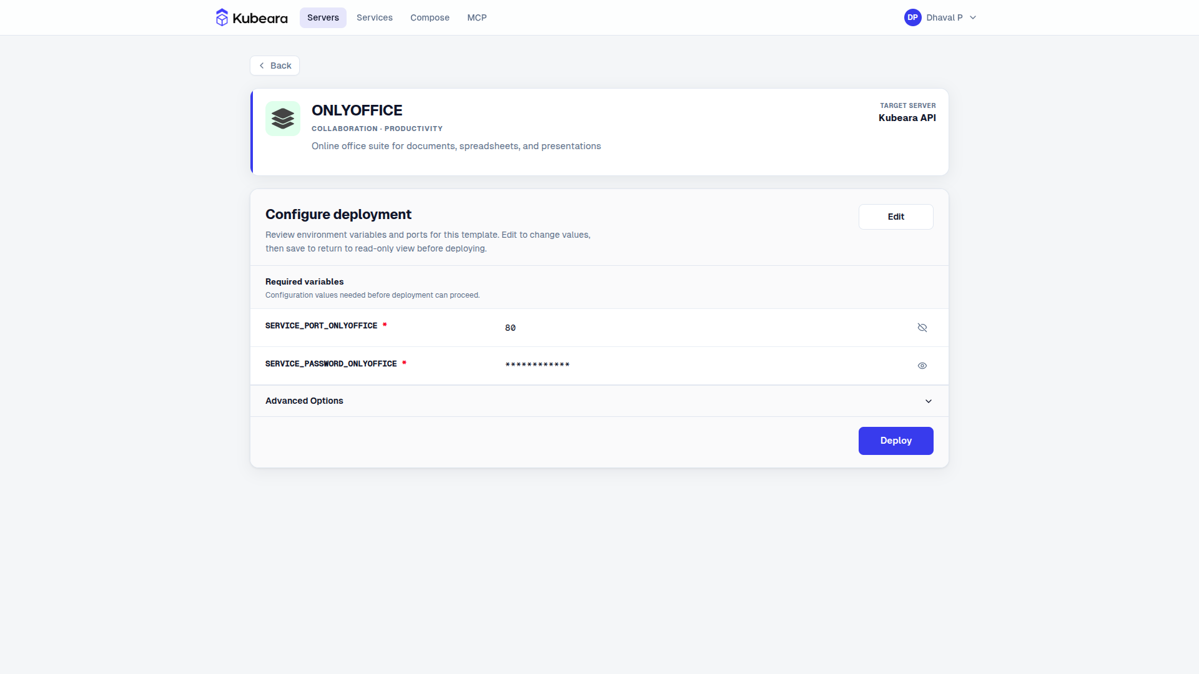The width and height of the screenshot is (1199, 674).
Task: Click the Back button
Action: pyautogui.click(x=275, y=66)
